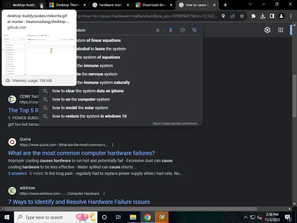This screenshot has width=297, height=223.
Task: Click the horizontal scrollbar right arrow
Action: [290, 209]
